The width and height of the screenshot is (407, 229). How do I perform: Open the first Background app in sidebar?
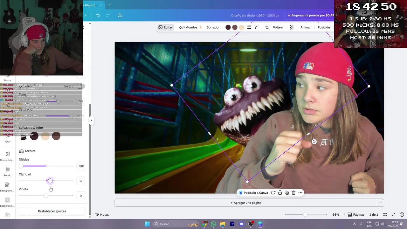[x=8, y=187]
